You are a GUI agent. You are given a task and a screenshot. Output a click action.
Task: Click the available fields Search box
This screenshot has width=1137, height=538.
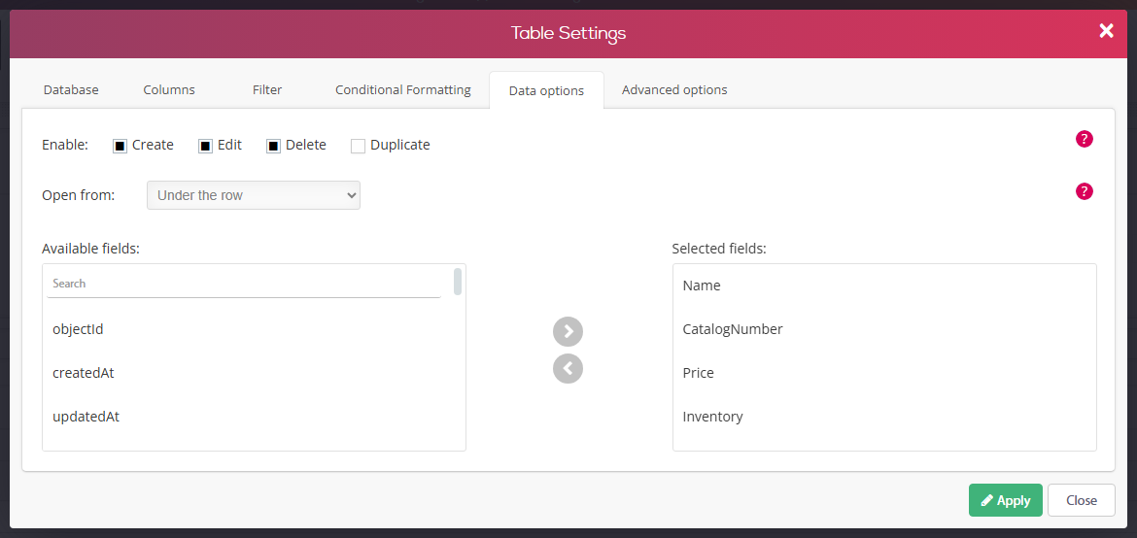click(244, 284)
